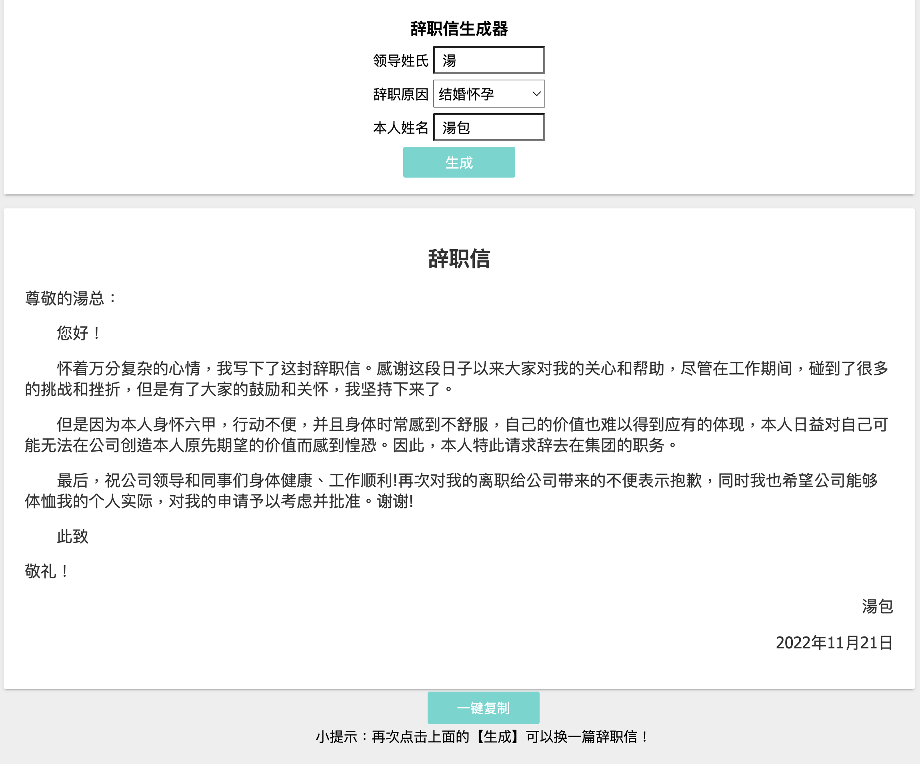This screenshot has height=764, width=920.
Task: Click the 湯包 signature in the letter
Action: tap(877, 607)
